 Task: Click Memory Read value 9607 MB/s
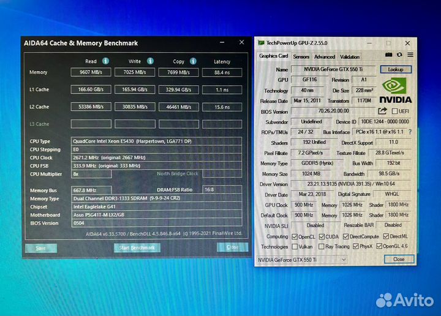coord(91,72)
